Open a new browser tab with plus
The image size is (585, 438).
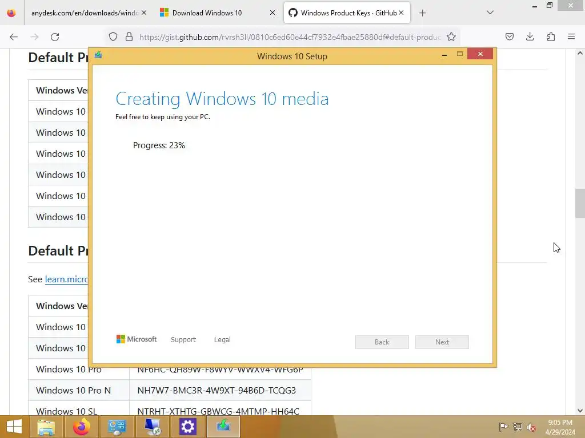(422, 13)
